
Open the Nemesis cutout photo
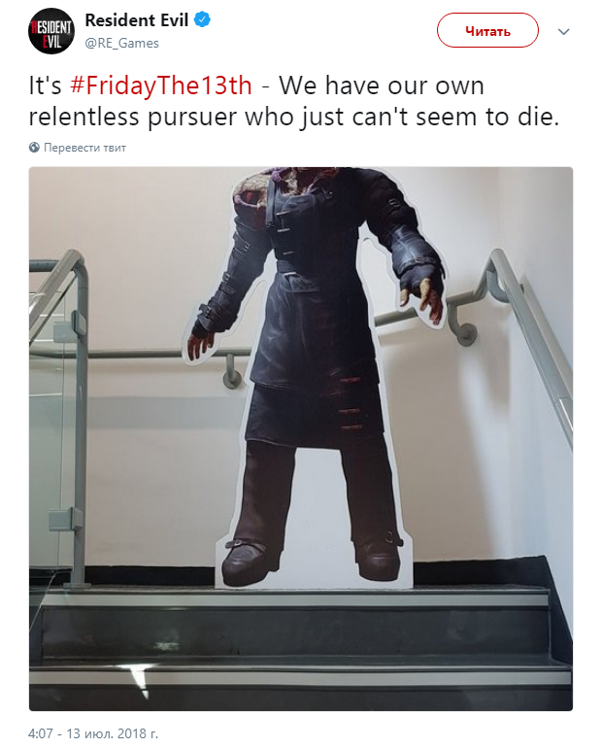tap(301, 439)
